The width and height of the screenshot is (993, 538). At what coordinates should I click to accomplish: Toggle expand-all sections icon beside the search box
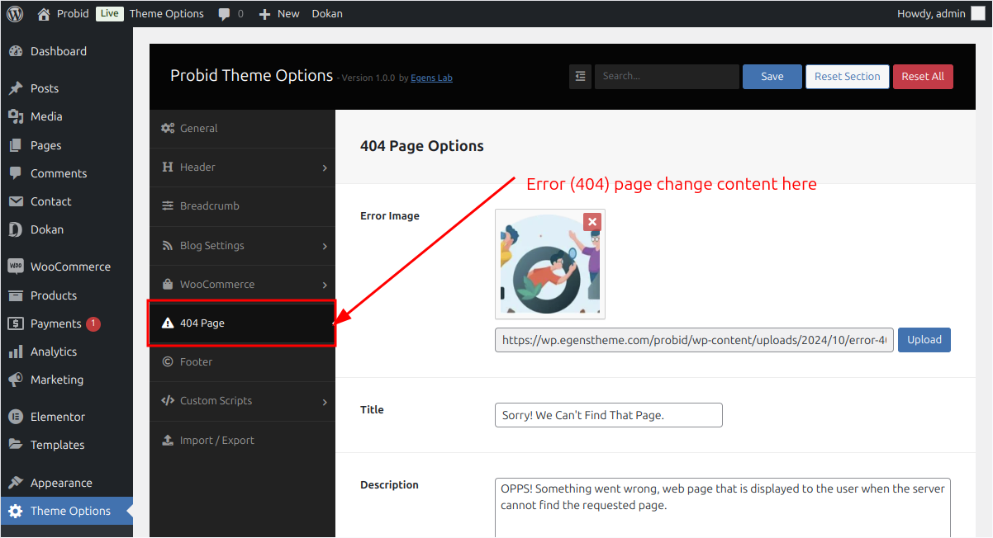[x=580, y=76]
